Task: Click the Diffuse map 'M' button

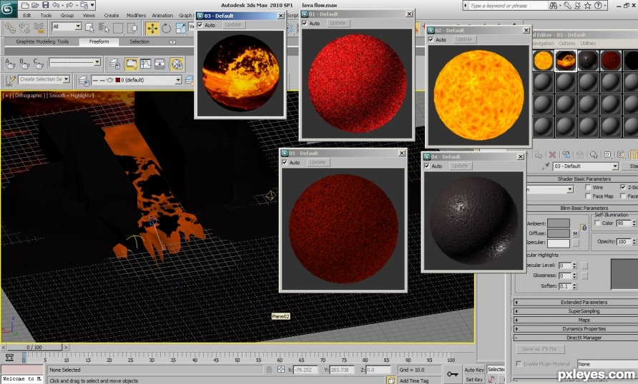Action: [575, 233]
